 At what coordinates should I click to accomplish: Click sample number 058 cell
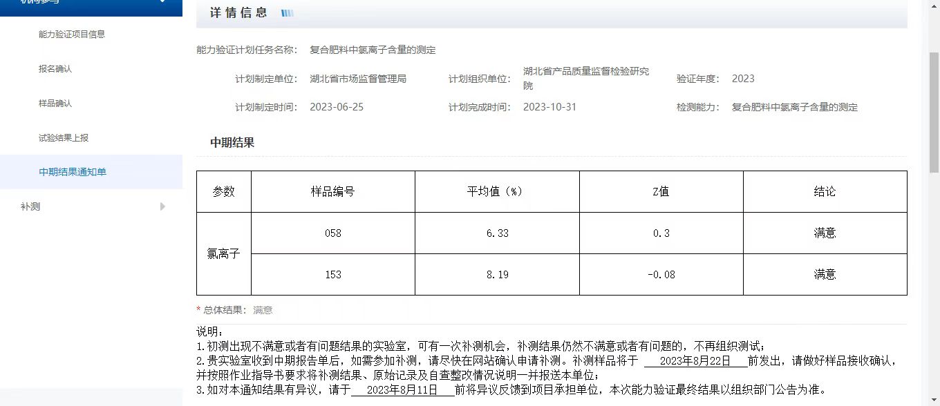click(x=333, y=233)
